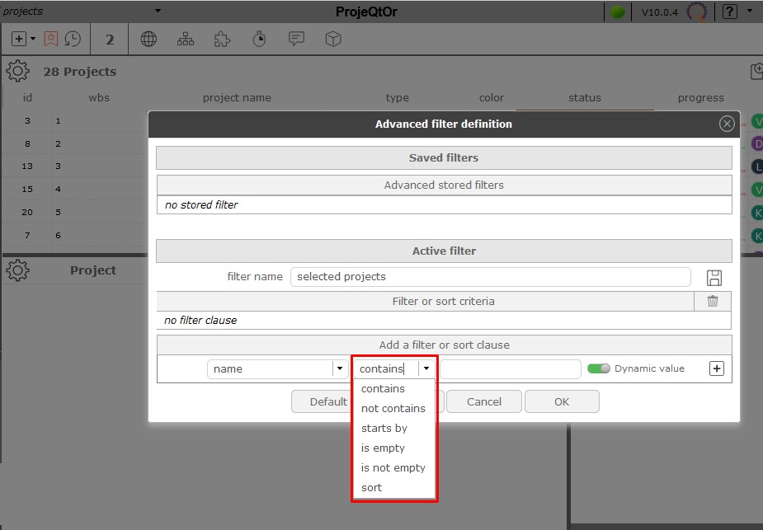The height and width of the screenshot is (530, 763).
Task: Click the puzzle piece plugin icon
Action: [x=222, y=39]
